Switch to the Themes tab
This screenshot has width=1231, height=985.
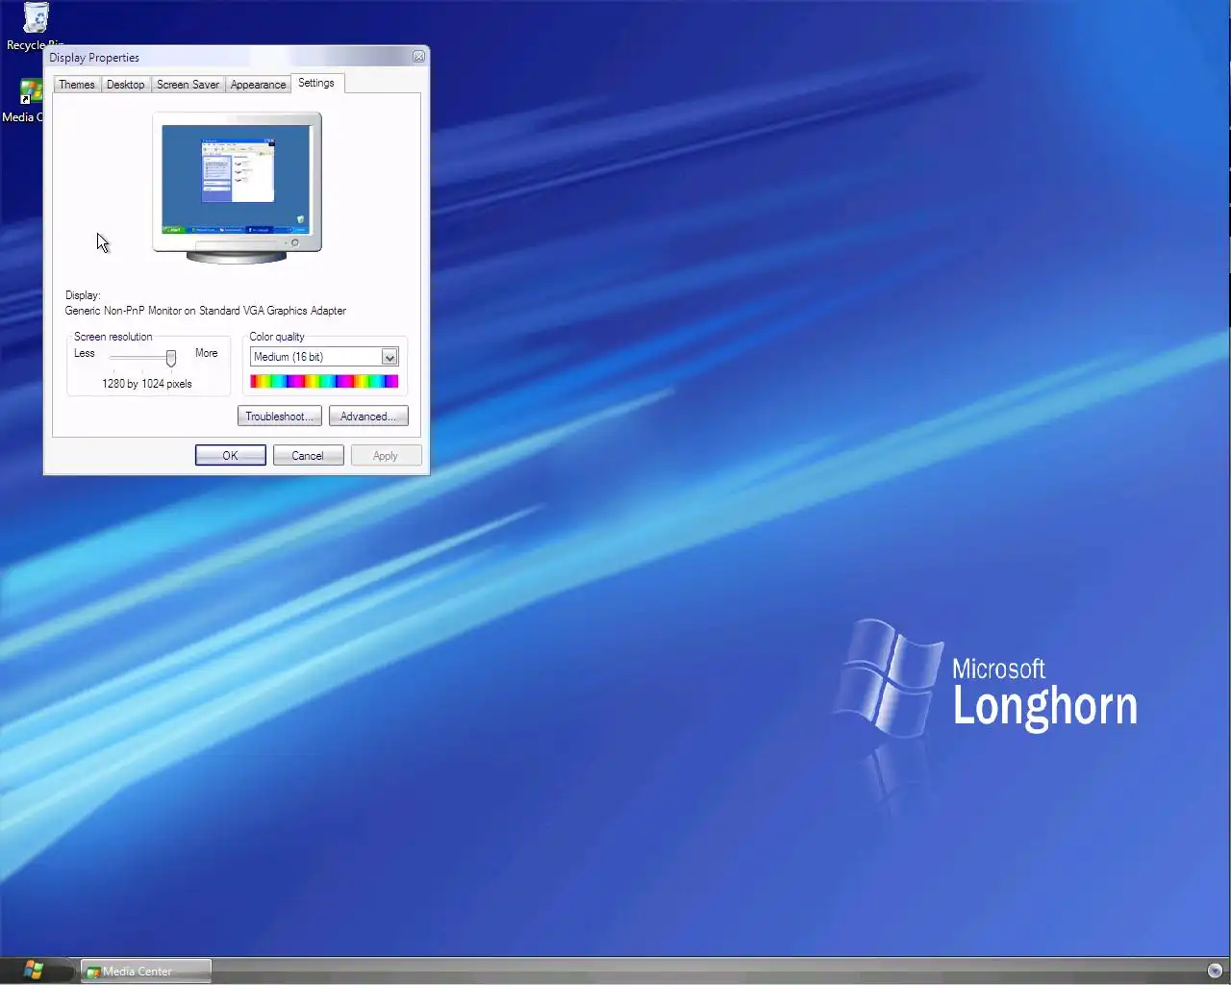click(x=77, y=85)
